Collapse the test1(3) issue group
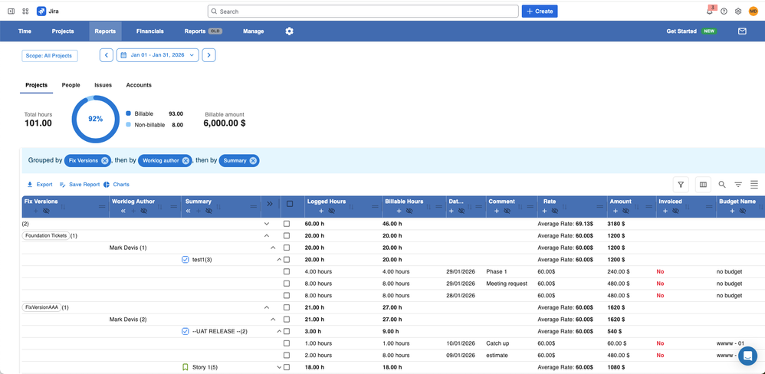Screen dimensions: 765x374 coord(279,259)
